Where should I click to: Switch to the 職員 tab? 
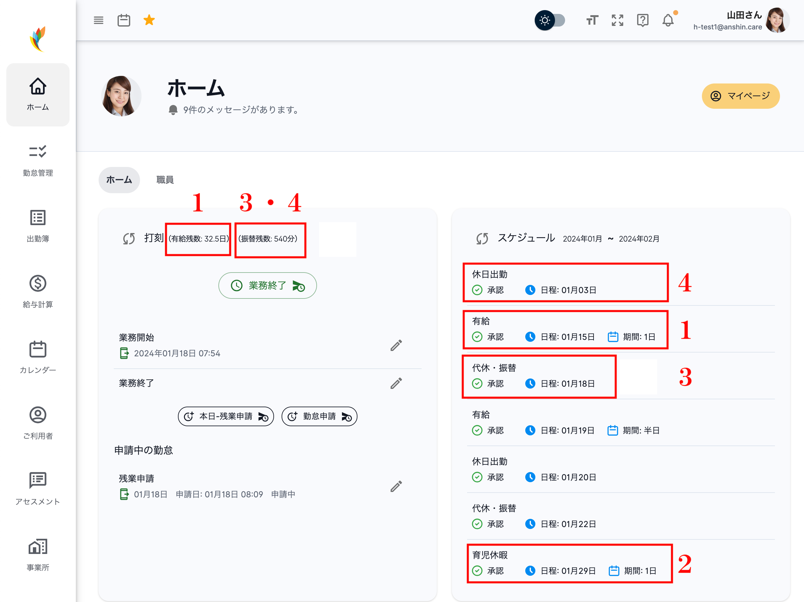[165, 180]
